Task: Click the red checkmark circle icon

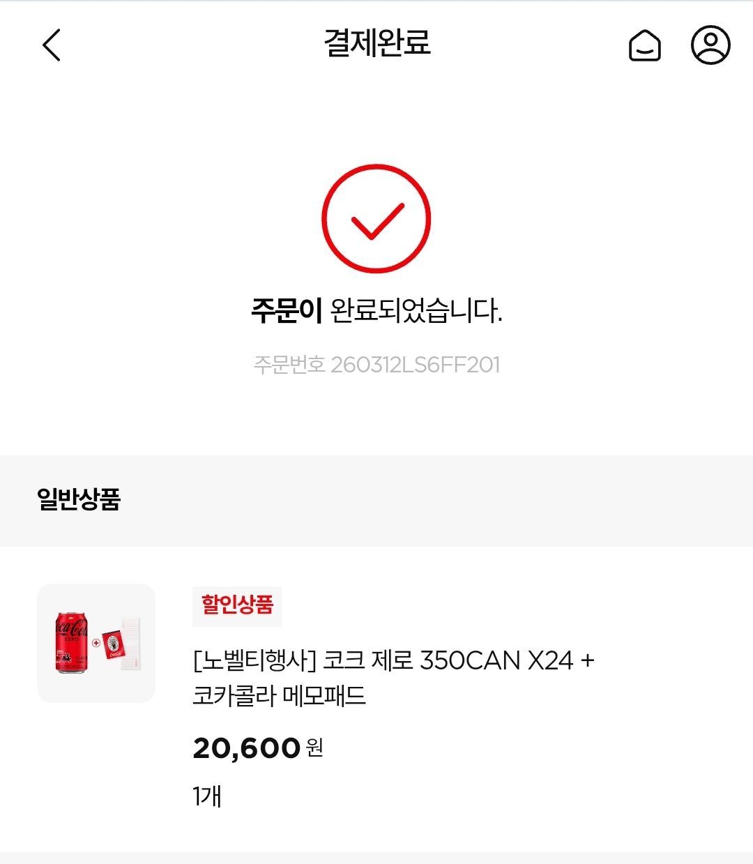Action: [x=376, y=219]
